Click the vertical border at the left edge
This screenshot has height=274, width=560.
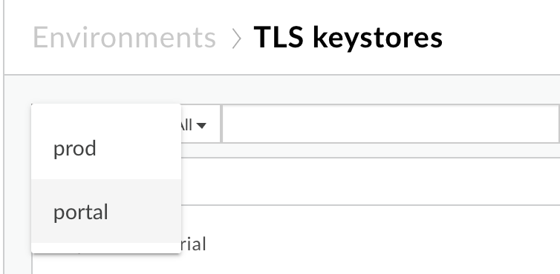point(4,137)
